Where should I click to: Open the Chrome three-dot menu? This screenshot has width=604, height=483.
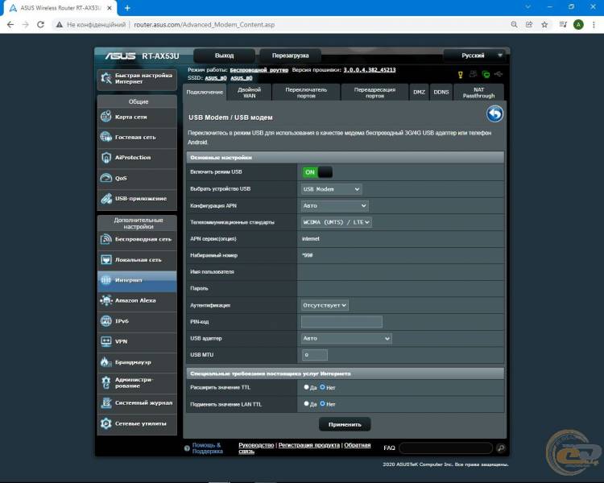(594, 25)
